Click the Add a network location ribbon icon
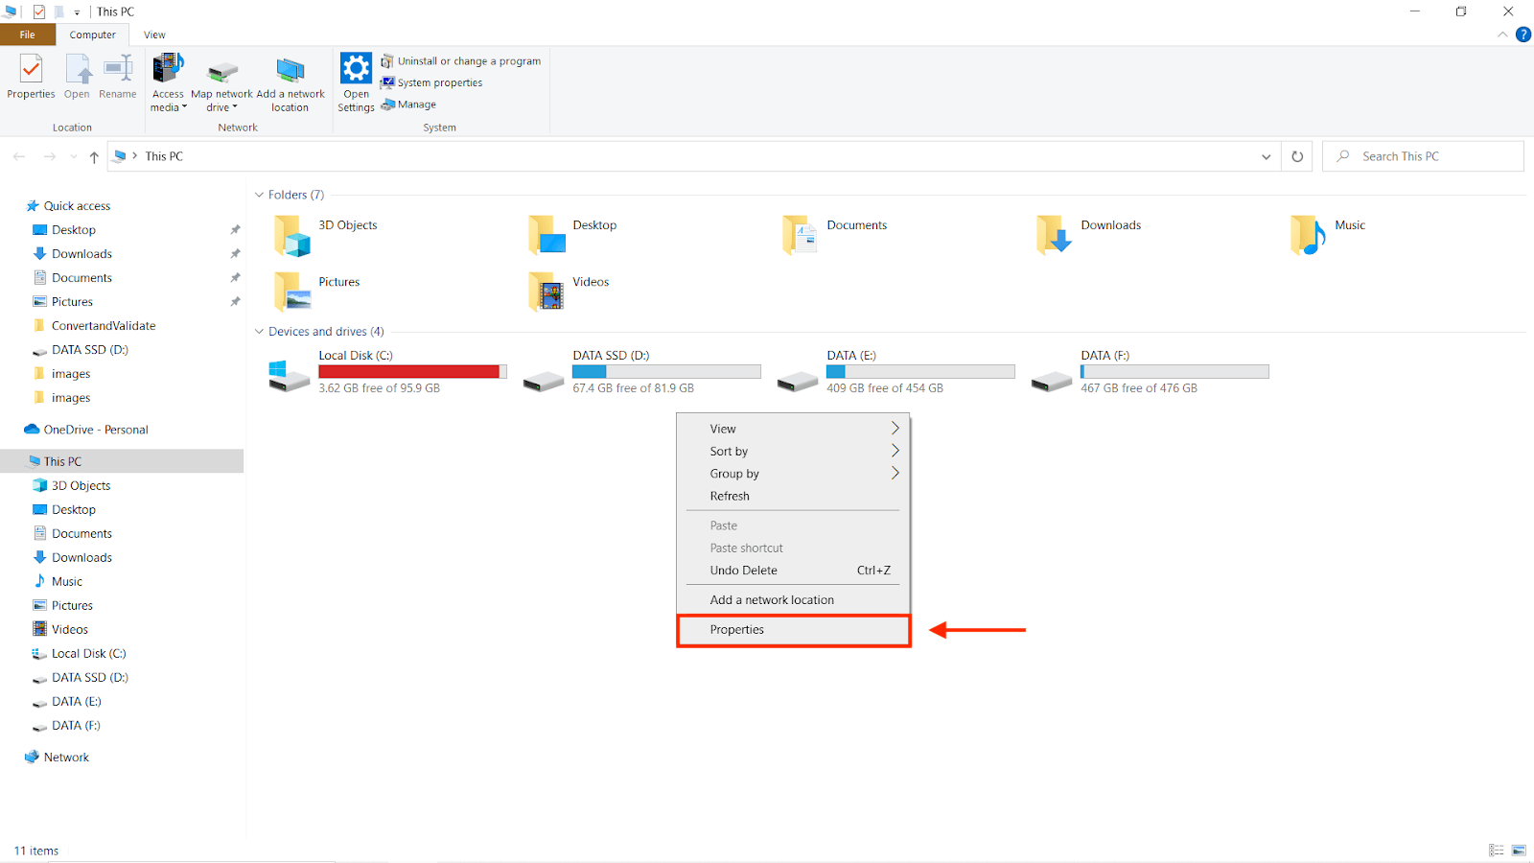The height and width of the screenshot is (863, 1534). click(291, 82)
